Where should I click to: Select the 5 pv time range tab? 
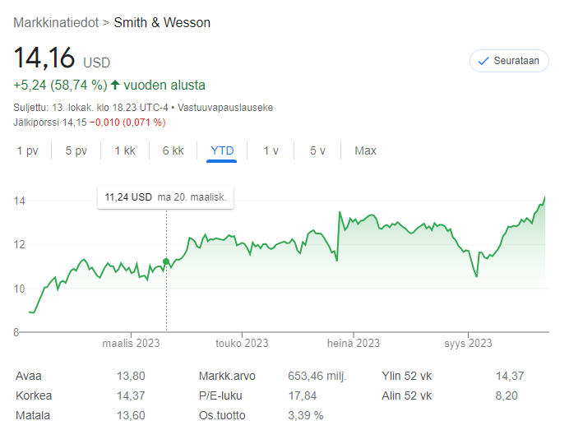(76, 150)
